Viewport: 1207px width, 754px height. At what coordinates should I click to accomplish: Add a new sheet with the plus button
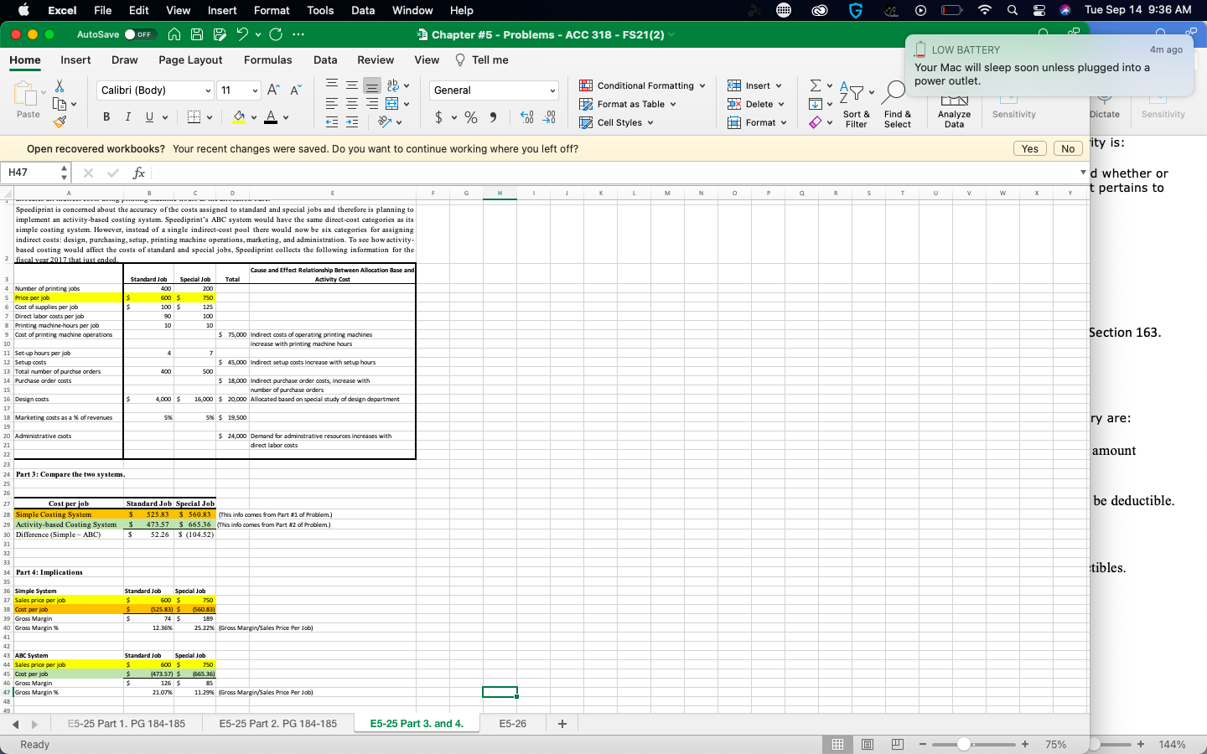tap(562, 723)
